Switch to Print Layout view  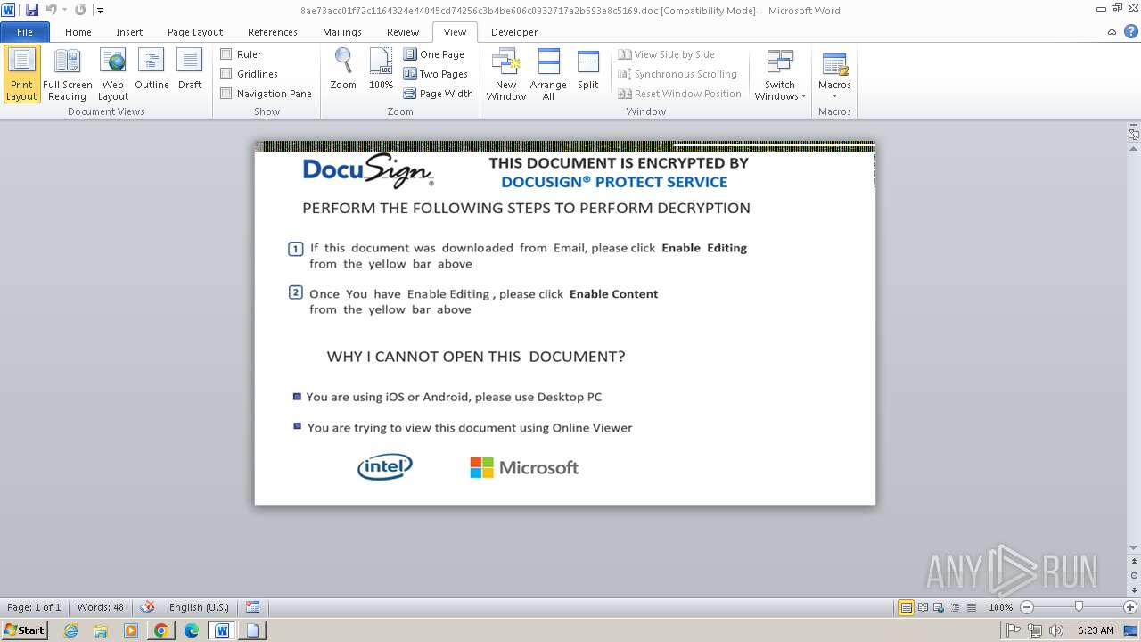21,74
